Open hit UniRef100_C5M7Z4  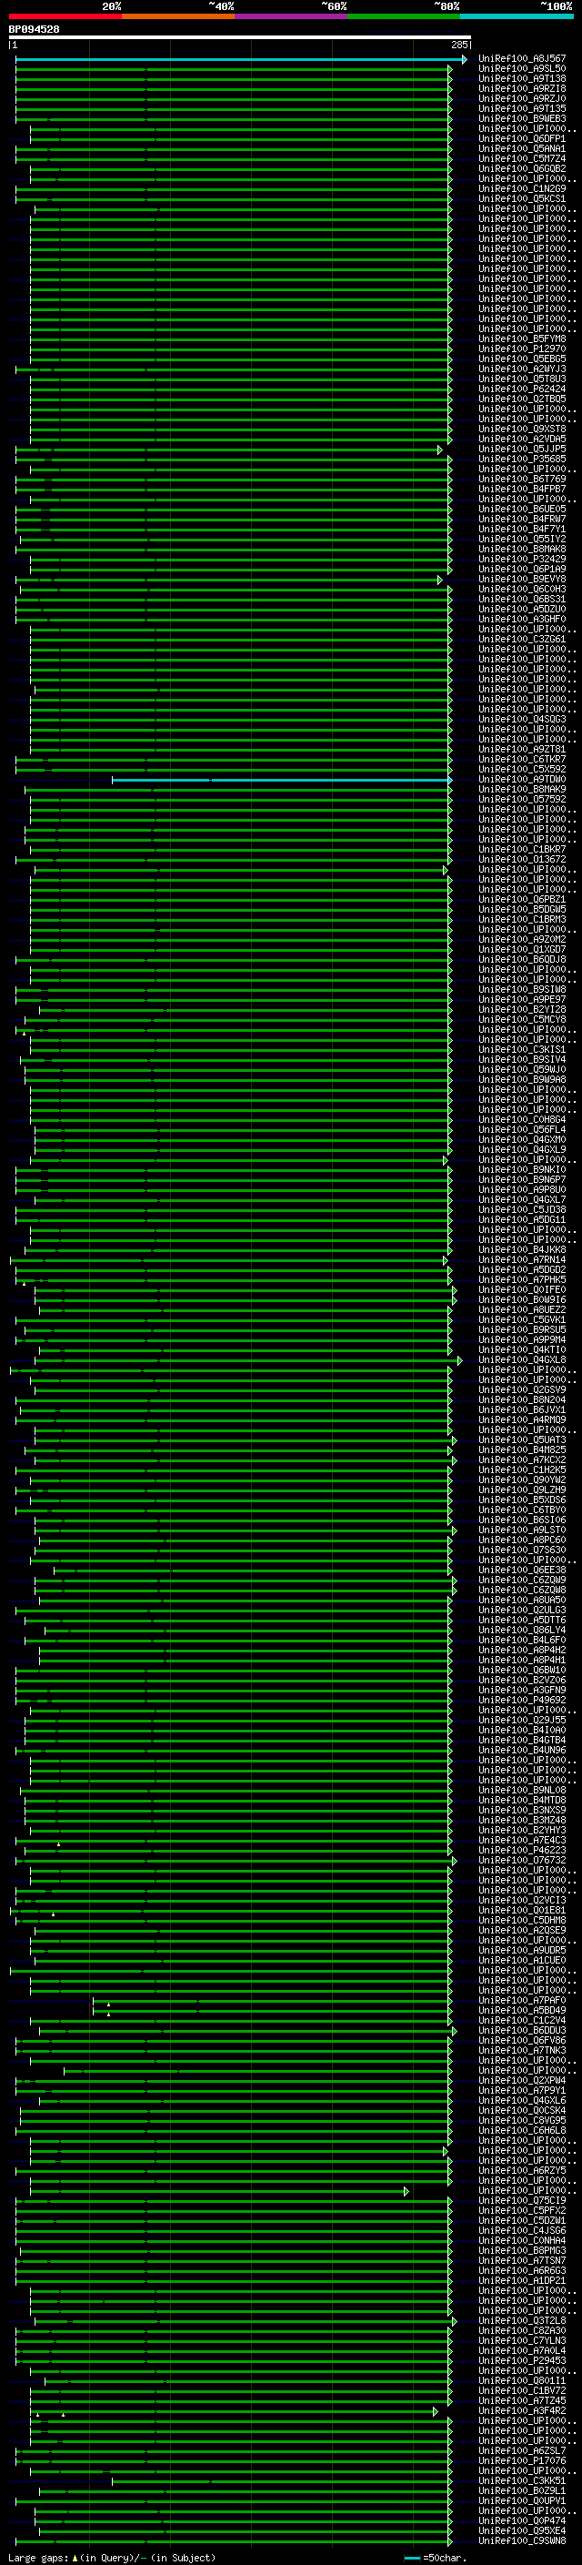[x=522, y=159]
